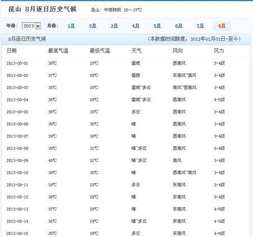Select the 6月 month link

(179, 26)
